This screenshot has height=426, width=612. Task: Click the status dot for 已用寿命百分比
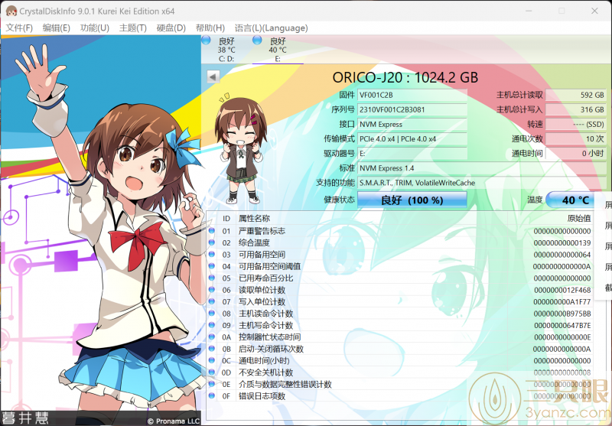click(x=212, y=278)
